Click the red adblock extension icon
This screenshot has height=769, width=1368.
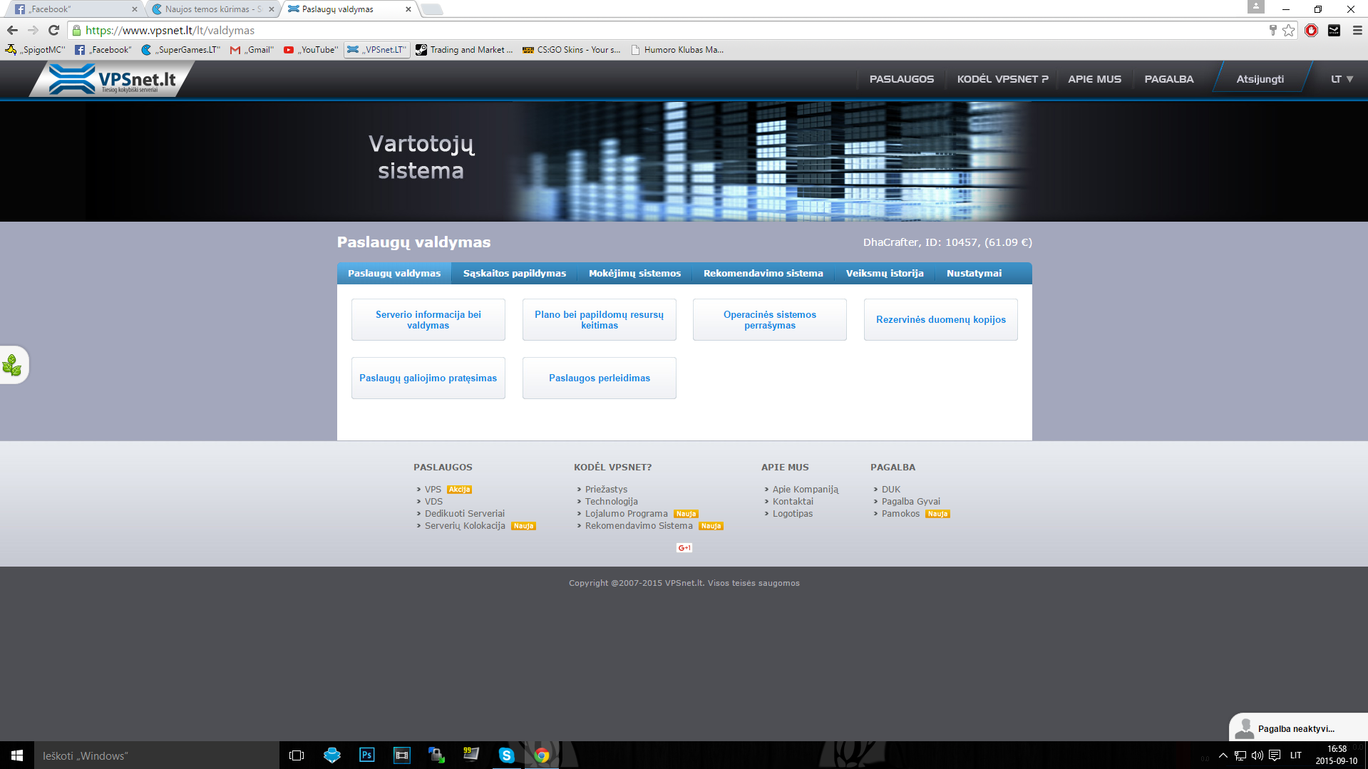point(1311,30)
